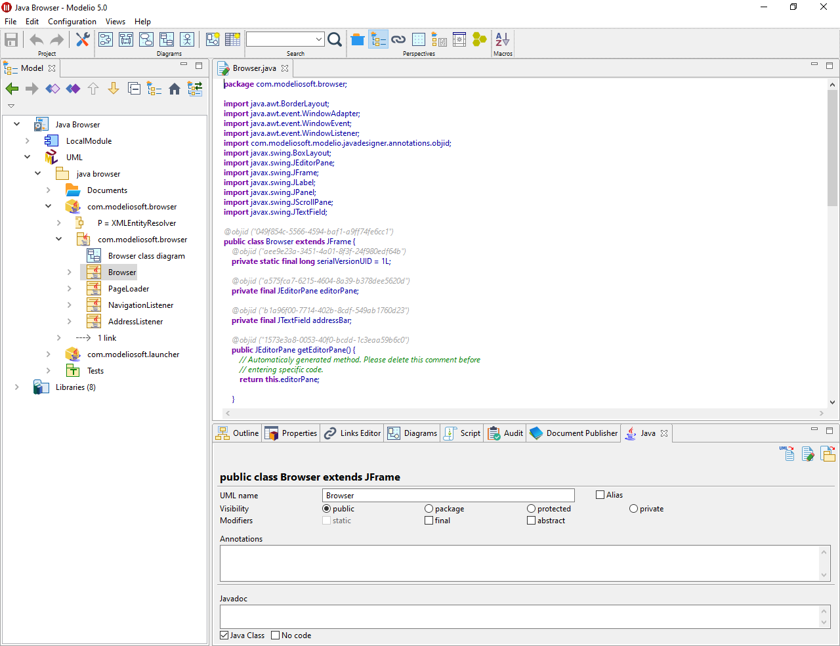Close the Browser.java editor tab
This screenshot has width=840, height=646.
click(285, 68)
